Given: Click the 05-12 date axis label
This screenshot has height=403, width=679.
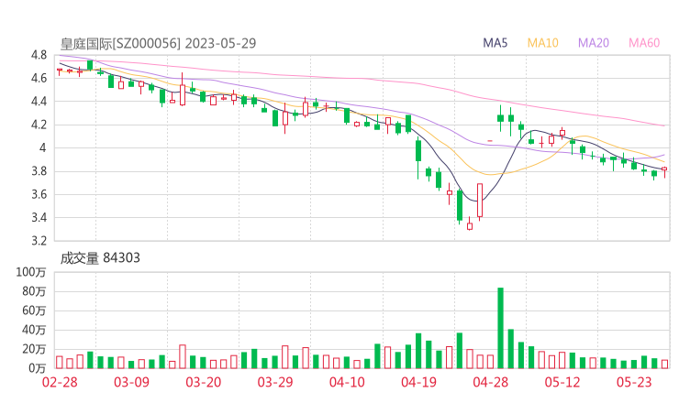Looking at the screenshot, I should point(562,382).
